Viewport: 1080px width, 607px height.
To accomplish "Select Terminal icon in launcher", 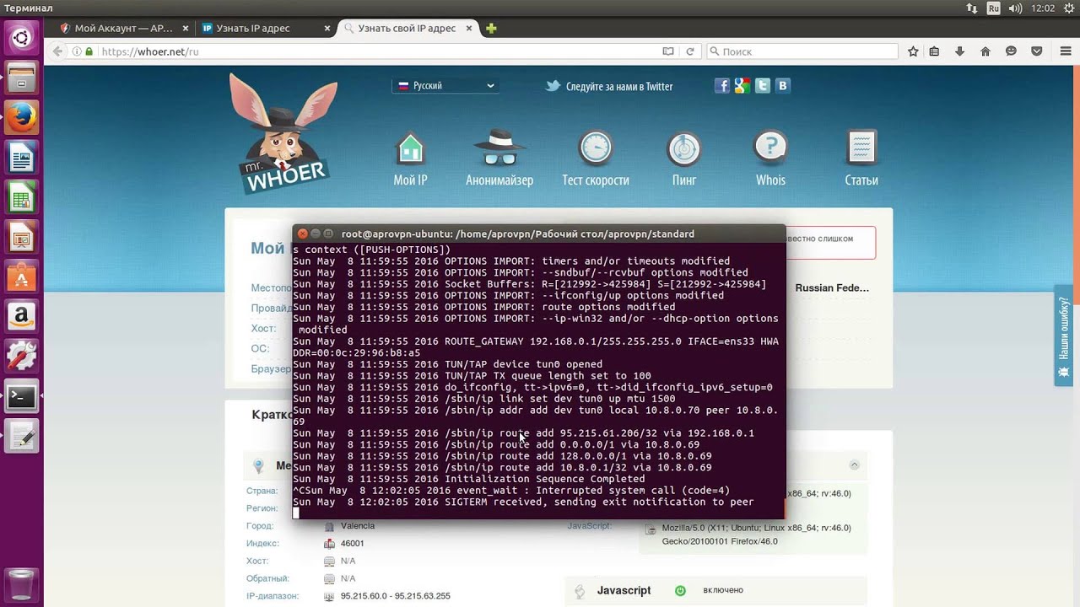I will (21, 396).
